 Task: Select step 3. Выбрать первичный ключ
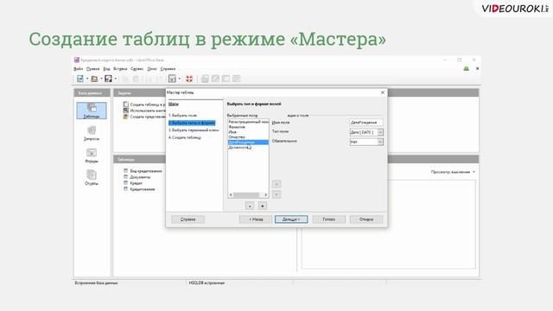194,130
